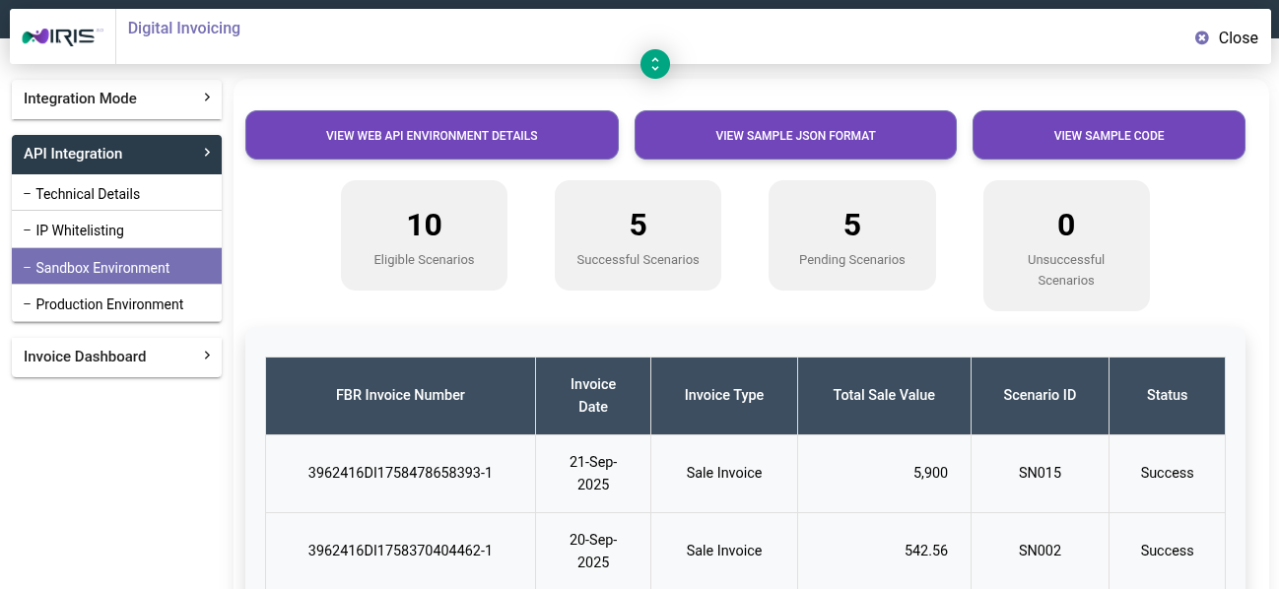
Task: Click the Unsuccessful Scenarios card
Action: 1066,245
